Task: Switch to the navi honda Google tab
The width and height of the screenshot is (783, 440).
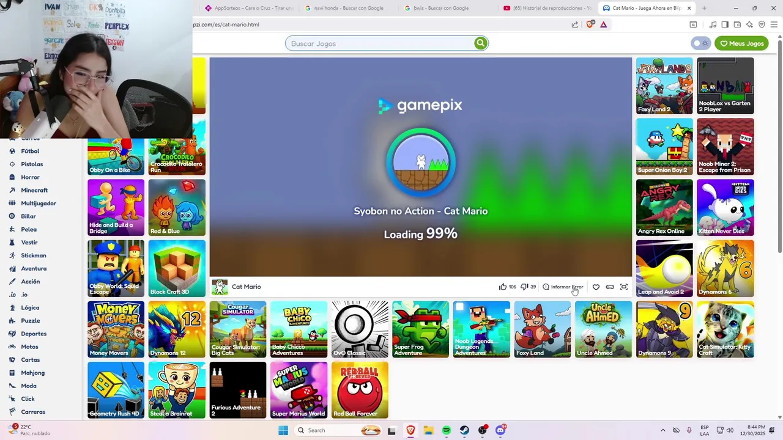Action: point(349,8)
